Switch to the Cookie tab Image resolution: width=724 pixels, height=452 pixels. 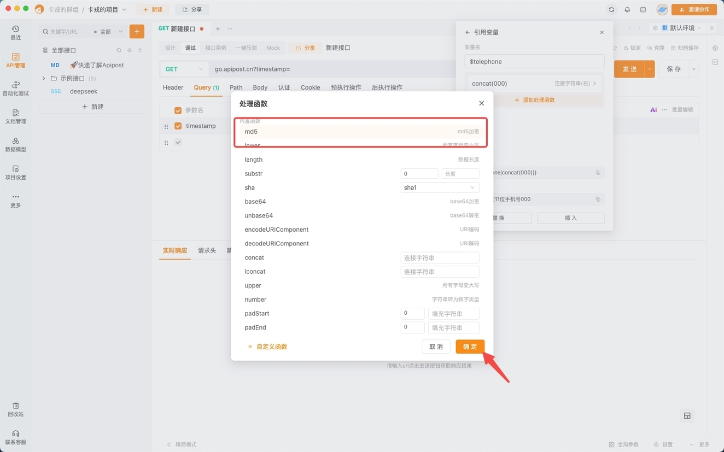[310, 87]
